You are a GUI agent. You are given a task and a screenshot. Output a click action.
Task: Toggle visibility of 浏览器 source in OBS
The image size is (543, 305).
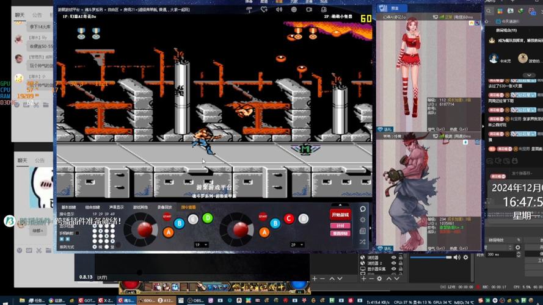(393, 257)
